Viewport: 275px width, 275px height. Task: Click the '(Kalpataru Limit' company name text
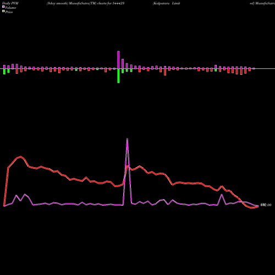click(167, 3)
